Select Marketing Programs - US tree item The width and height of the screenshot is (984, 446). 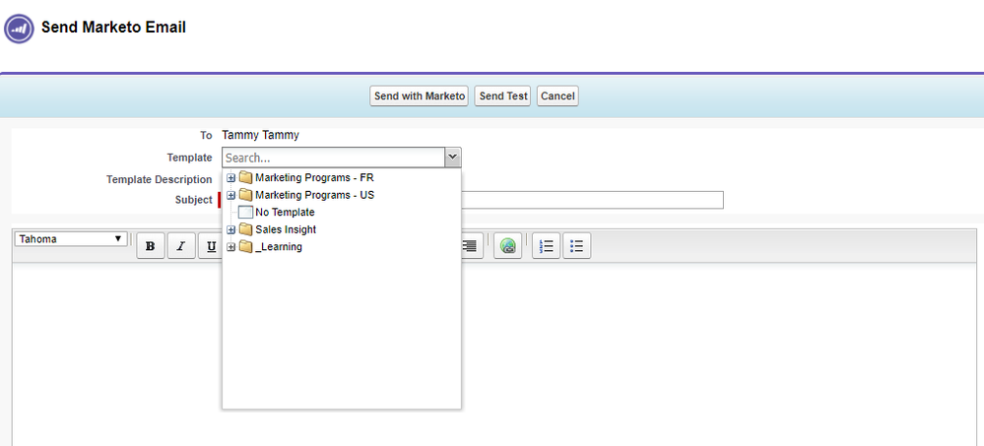pos(314,195)
